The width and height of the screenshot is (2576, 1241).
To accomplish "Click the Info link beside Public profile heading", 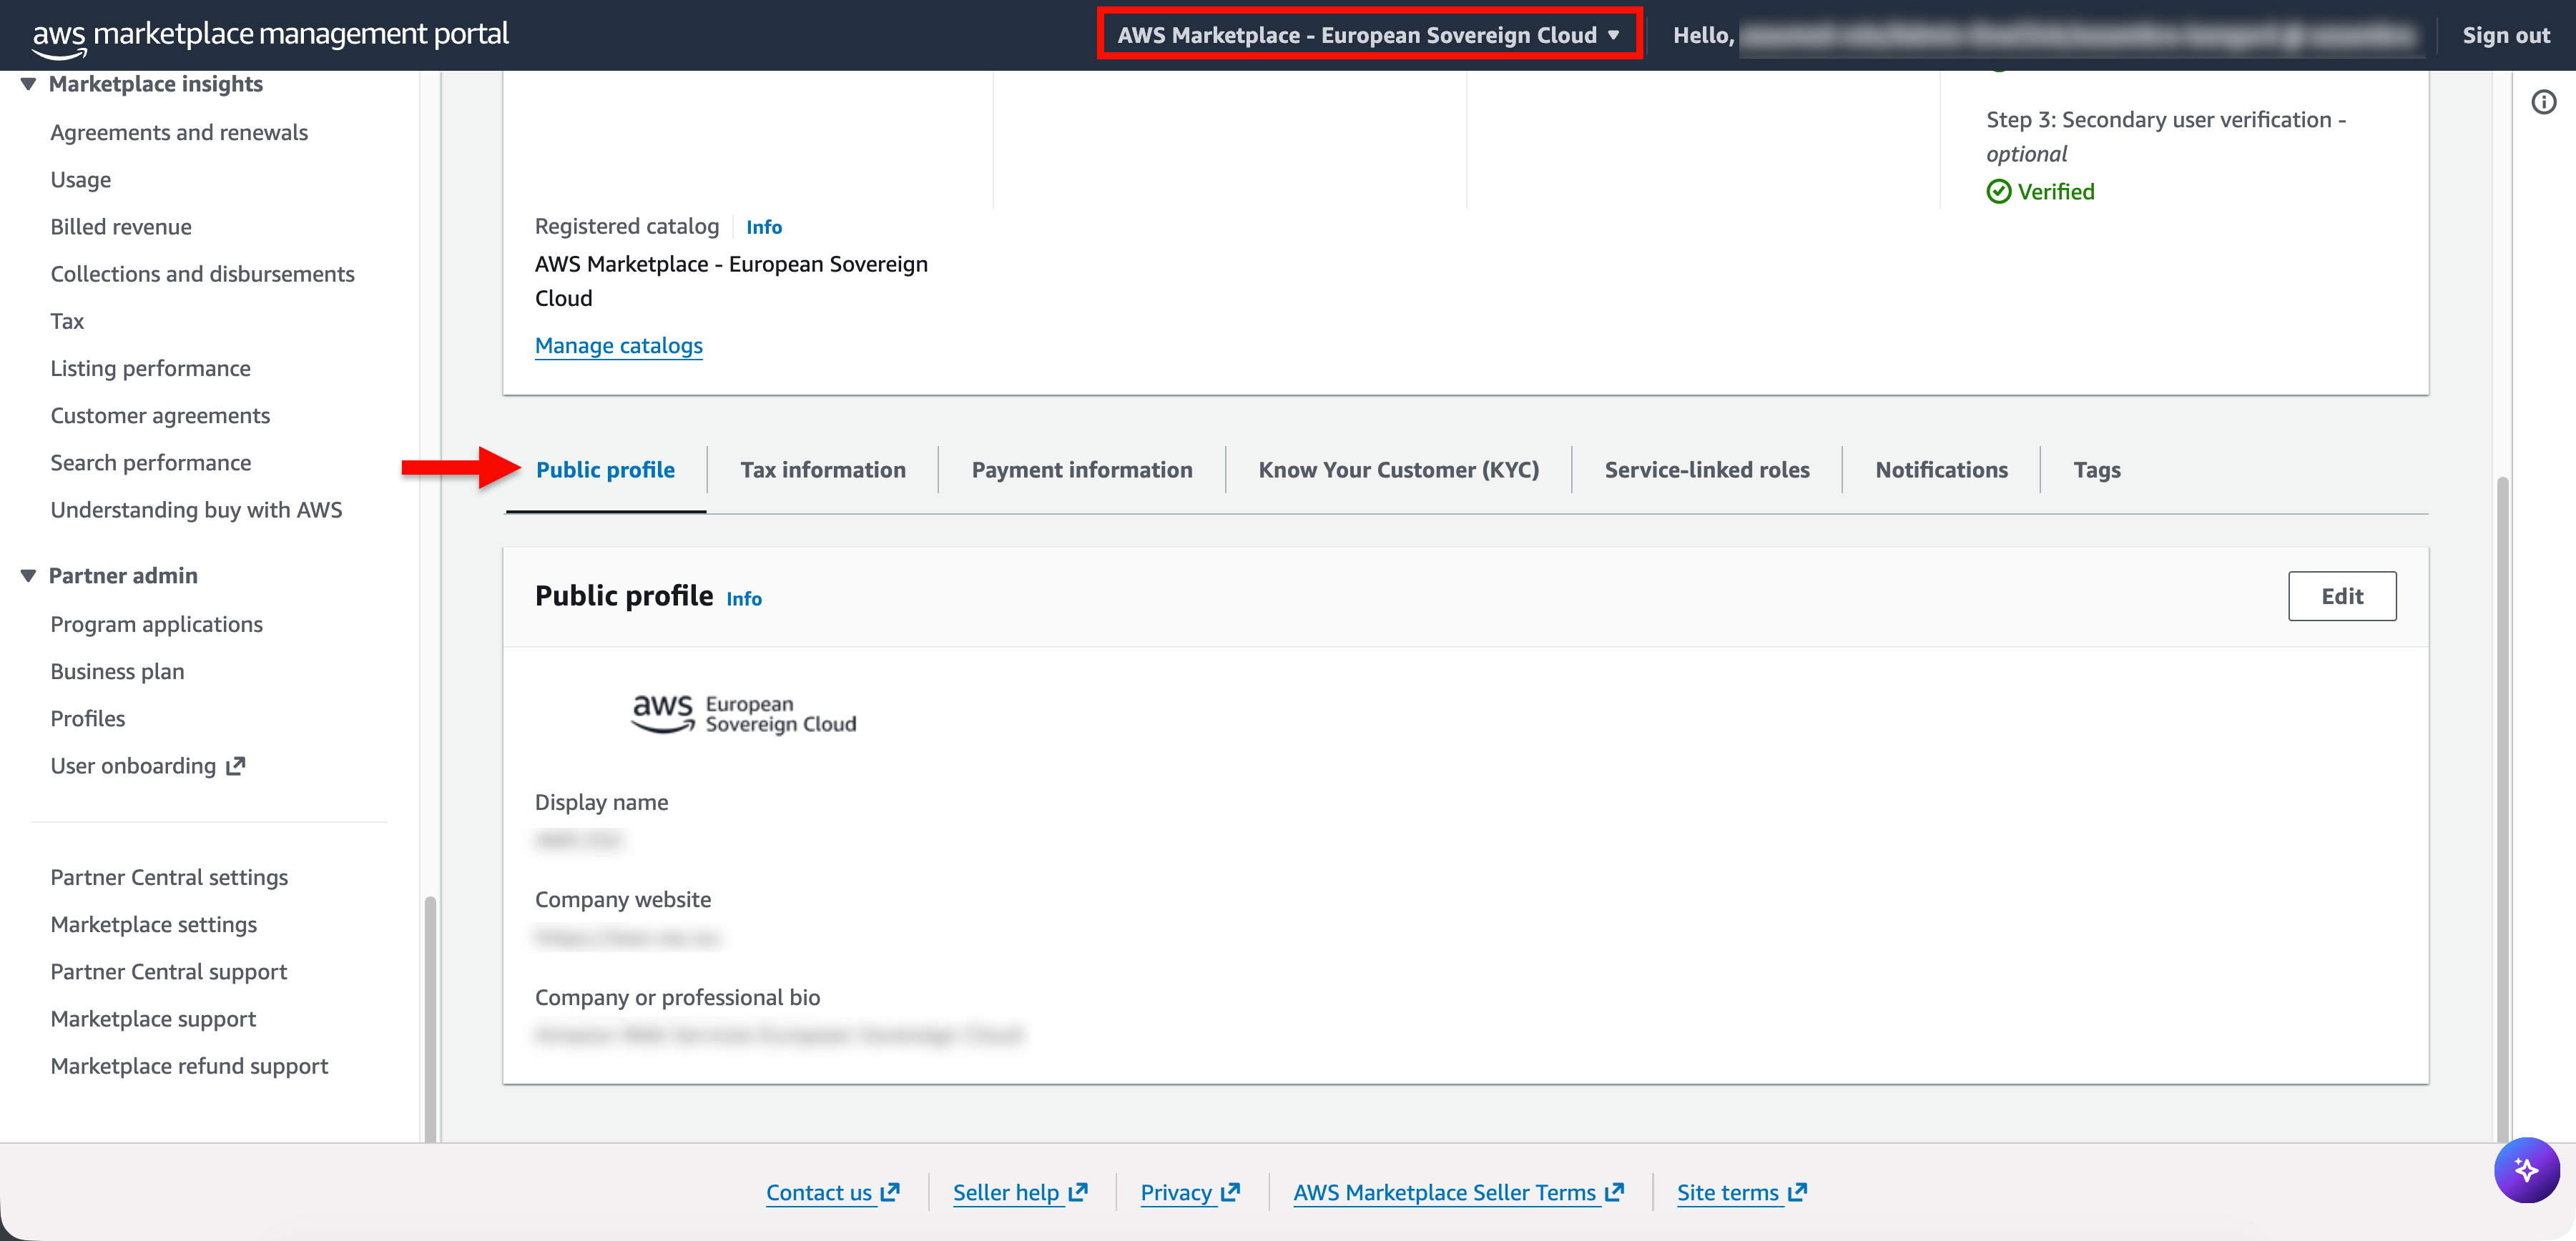I will point(744,598).
